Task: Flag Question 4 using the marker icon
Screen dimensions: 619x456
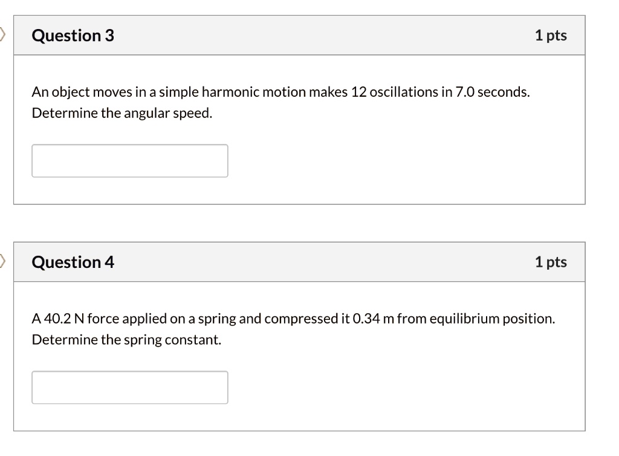Action: pos(2,261)
